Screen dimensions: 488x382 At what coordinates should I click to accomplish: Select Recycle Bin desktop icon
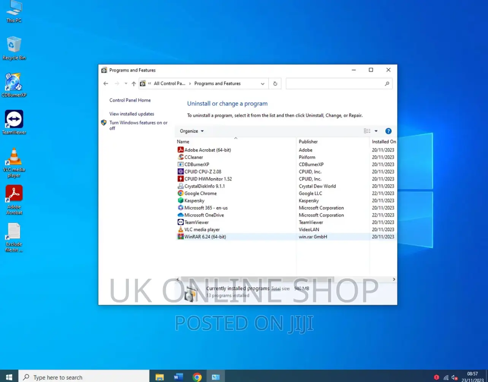point(14,48)
